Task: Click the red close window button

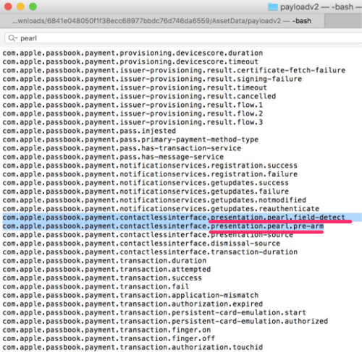Action: 8,7
